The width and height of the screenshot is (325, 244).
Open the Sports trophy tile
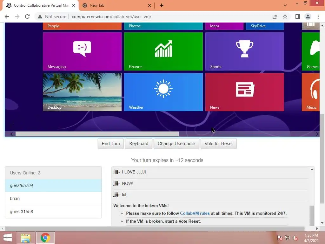[x=245, y=51]
